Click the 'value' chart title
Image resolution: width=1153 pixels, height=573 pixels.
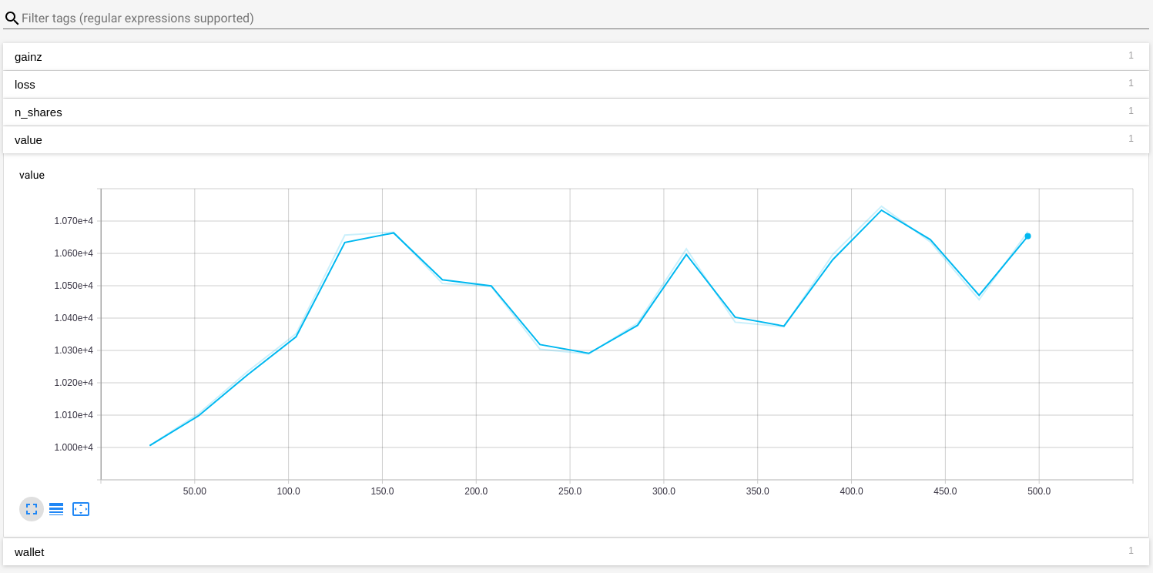32,175
